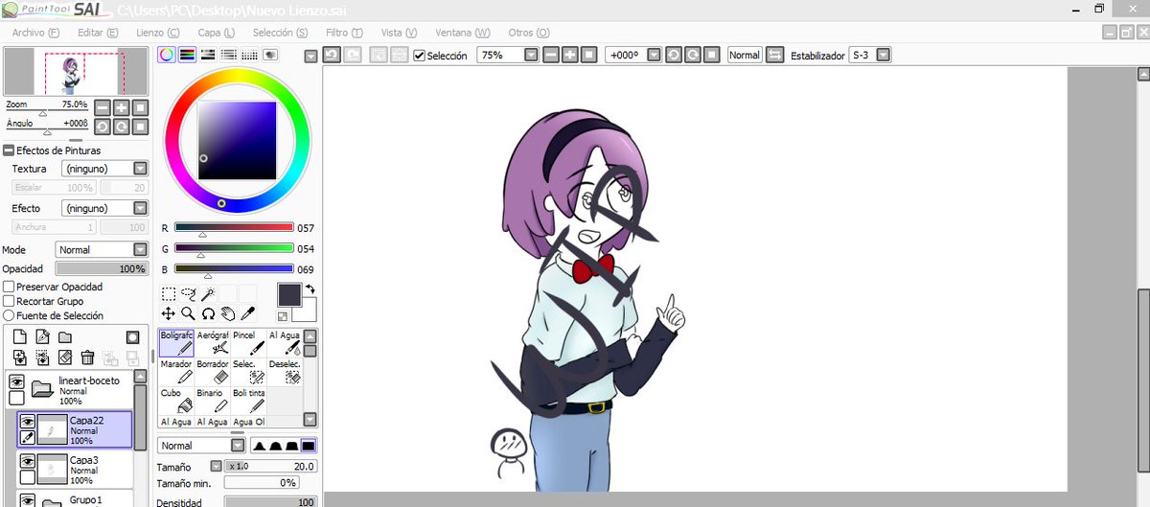This screenshot has width=1150, height=507.
Task: Open the Filtro menu
Action: [x=344, y=33]
